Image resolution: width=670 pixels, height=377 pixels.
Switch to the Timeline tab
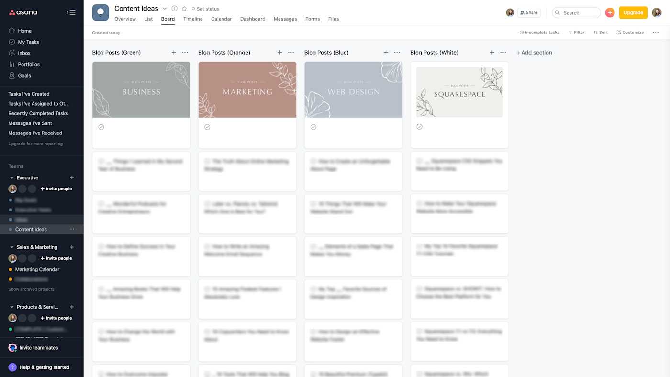[193, 19]
